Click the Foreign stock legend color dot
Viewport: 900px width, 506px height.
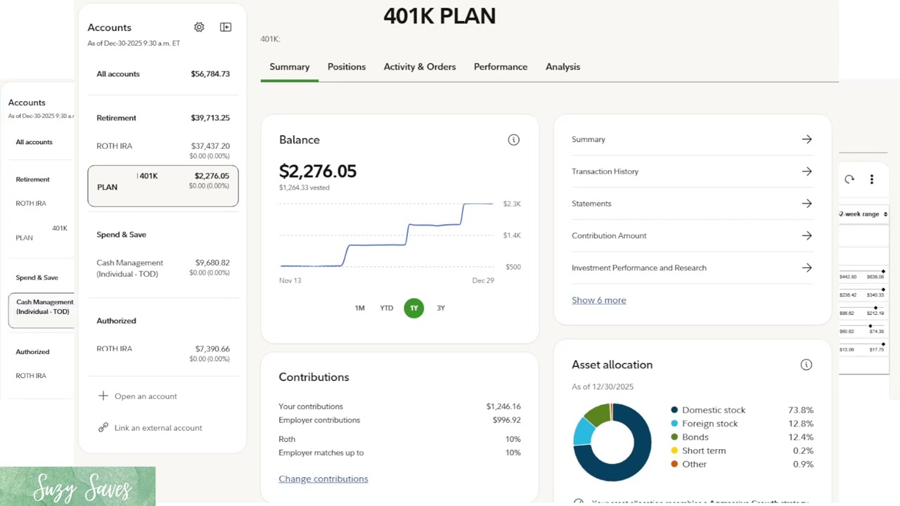pos(674,423)
